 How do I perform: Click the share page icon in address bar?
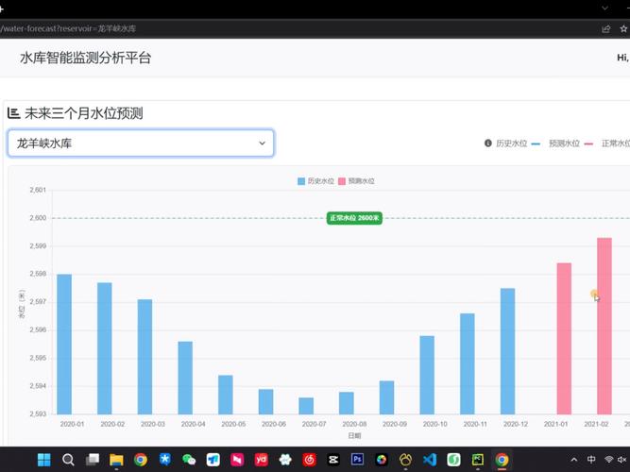605,29
